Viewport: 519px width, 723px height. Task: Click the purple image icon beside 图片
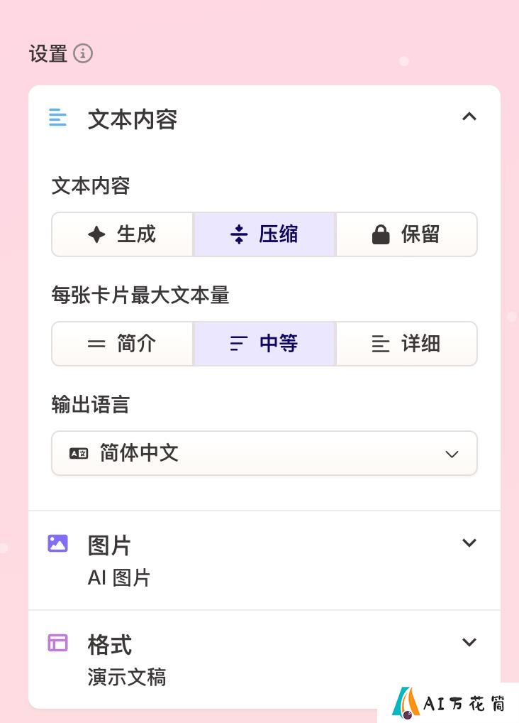[58, 543]
